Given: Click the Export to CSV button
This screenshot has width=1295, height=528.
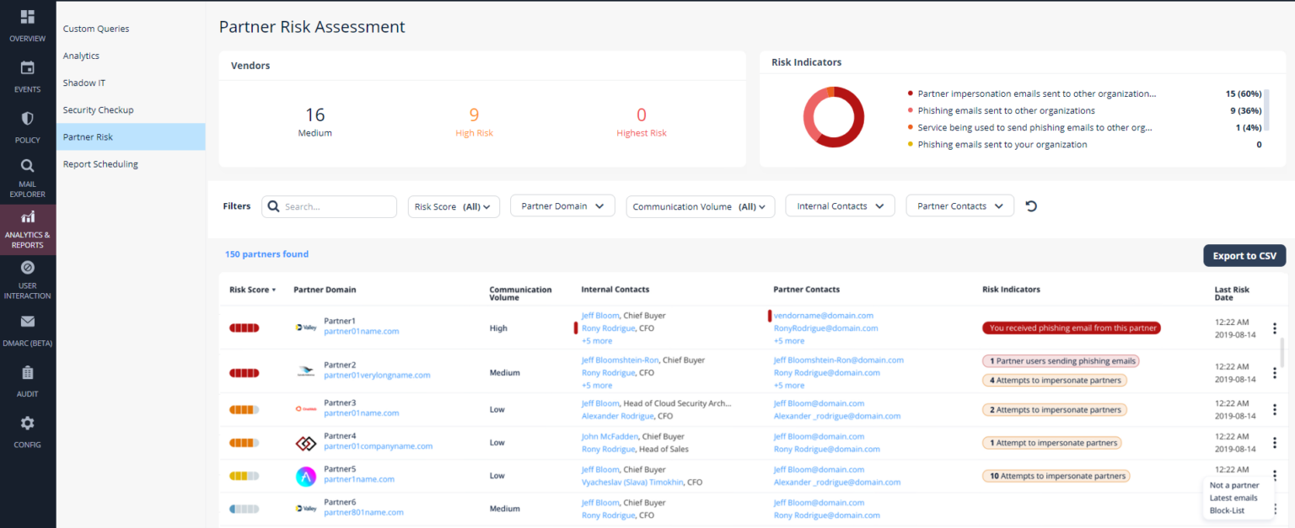Looking at the screenshot, I should click(1244, 255).
